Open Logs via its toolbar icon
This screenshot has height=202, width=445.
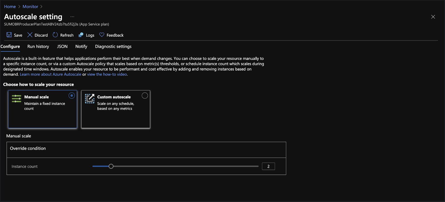pos(81,35)
